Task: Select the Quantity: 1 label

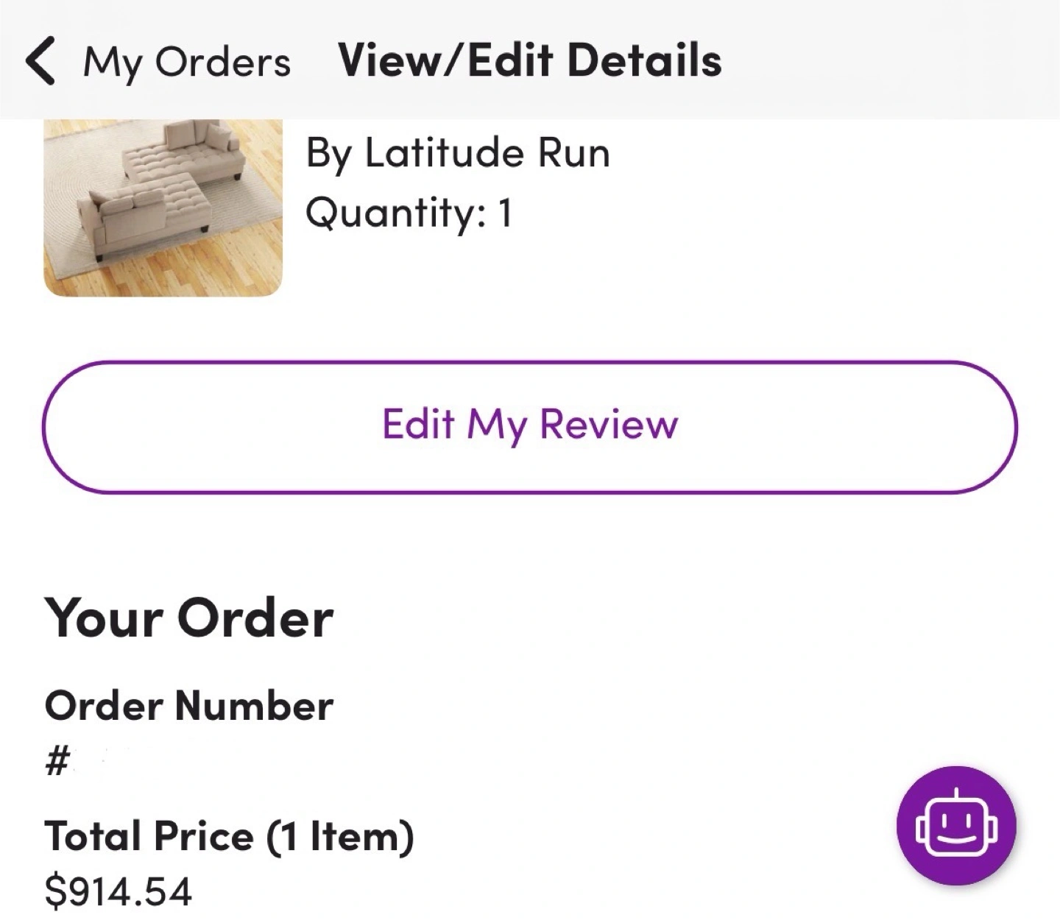Action: [x=409, y=214]
